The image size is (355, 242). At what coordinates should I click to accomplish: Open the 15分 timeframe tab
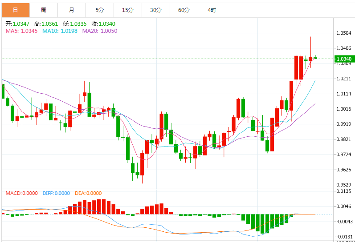click(128, 10)
